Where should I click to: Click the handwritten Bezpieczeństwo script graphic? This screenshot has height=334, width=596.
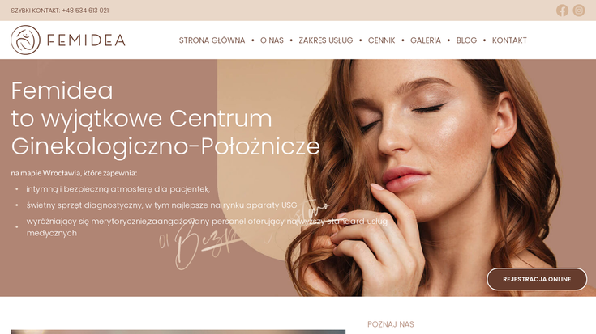pos(243,235)
